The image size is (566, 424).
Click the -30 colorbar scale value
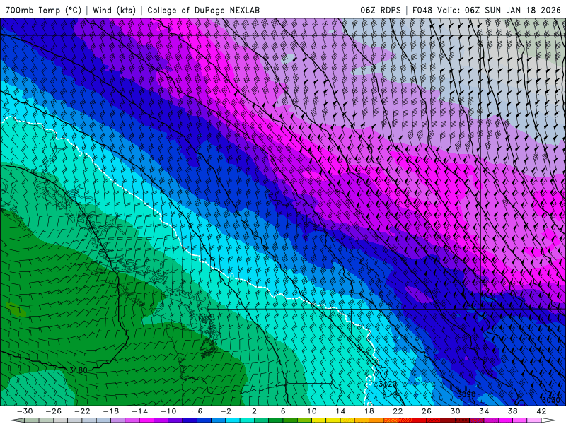[x=25, y=411]
